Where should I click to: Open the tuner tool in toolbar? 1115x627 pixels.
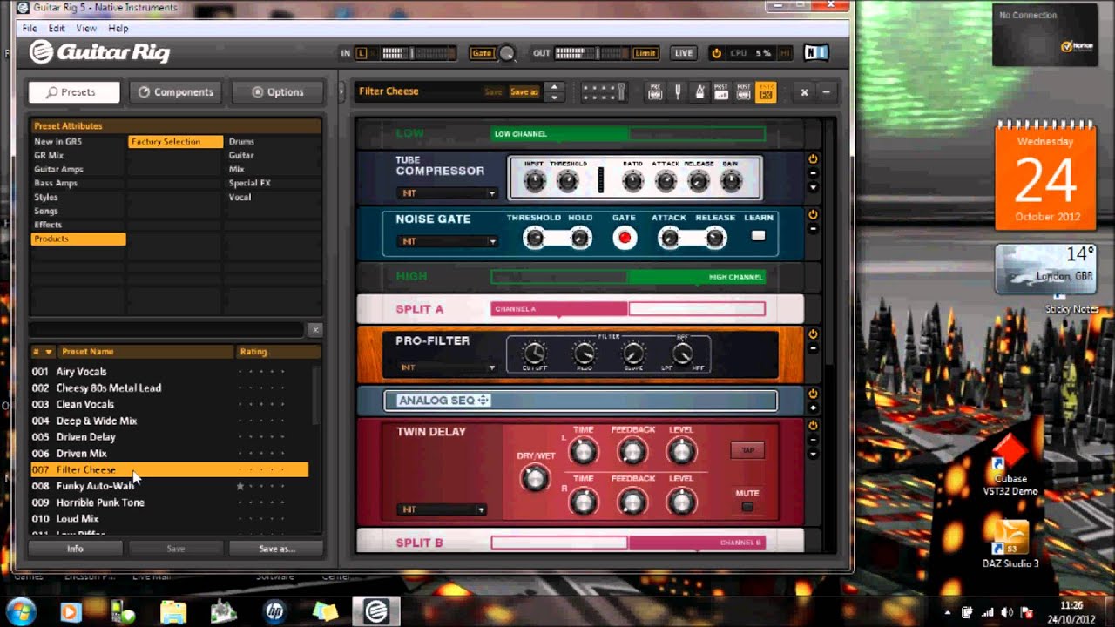677,91
